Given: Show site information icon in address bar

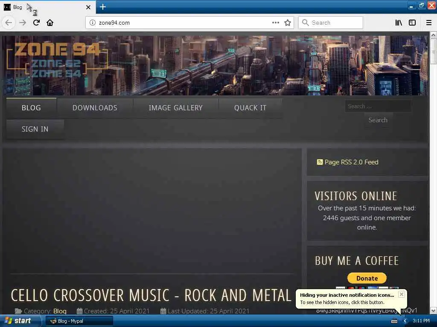Looking at the screenshot, I should [93, 23].
